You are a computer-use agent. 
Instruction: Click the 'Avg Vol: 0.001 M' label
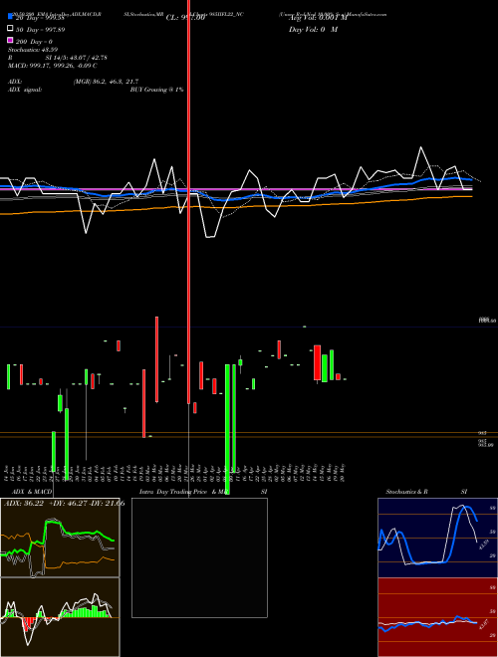coord(319,18)
